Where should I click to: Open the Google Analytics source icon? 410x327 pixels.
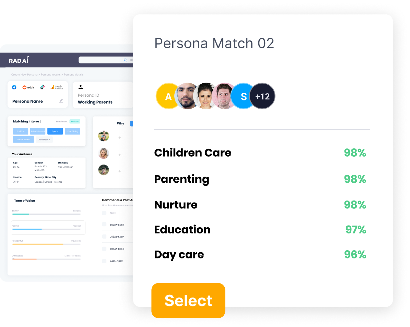(57, 87)
